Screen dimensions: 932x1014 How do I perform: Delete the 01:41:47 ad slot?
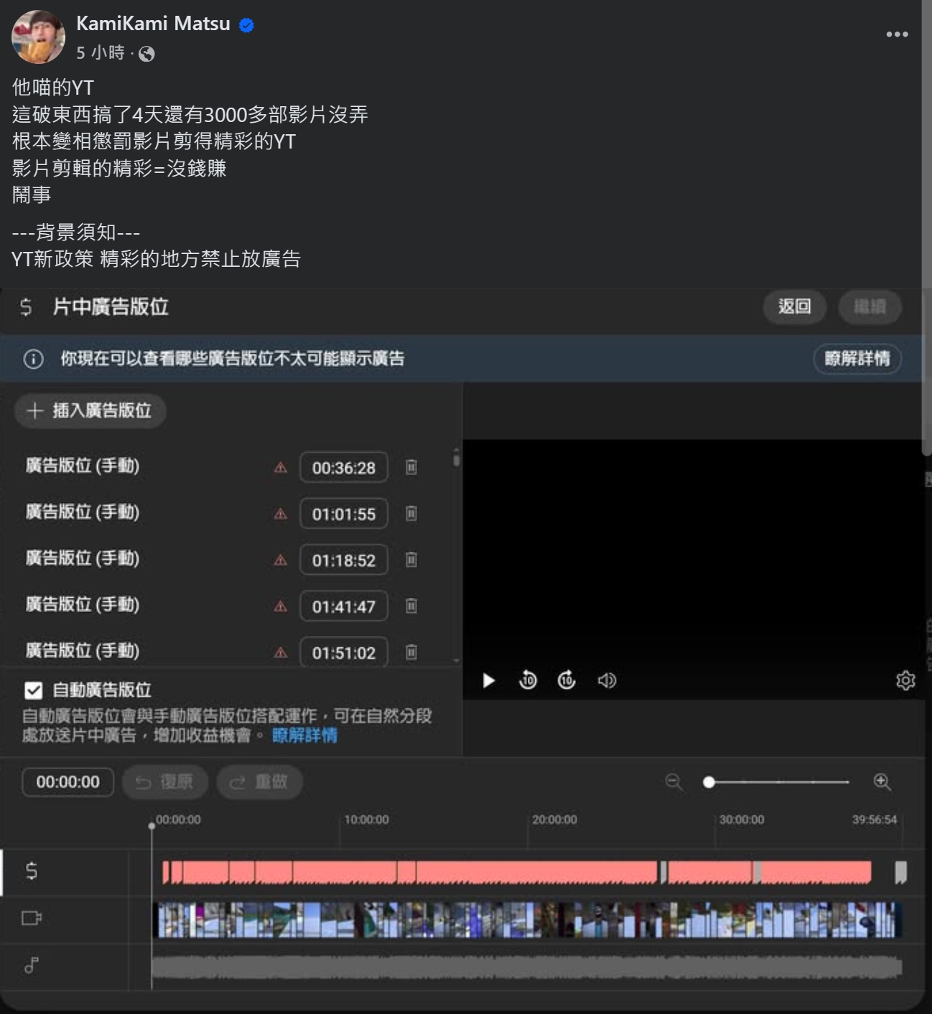click(x=411, y=606)
